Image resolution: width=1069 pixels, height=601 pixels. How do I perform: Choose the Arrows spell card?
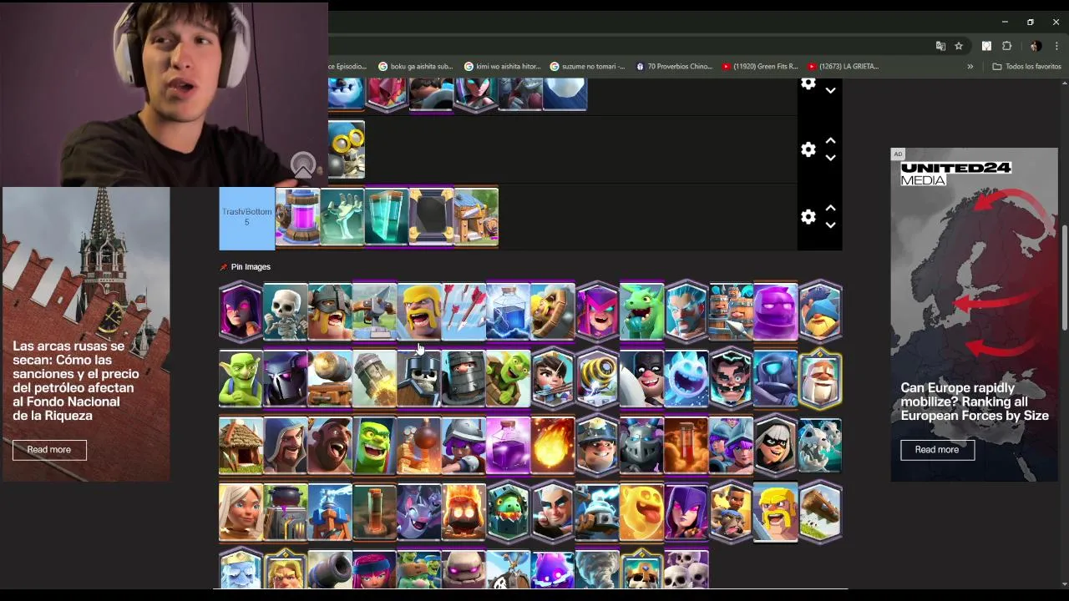coord(464,311)
